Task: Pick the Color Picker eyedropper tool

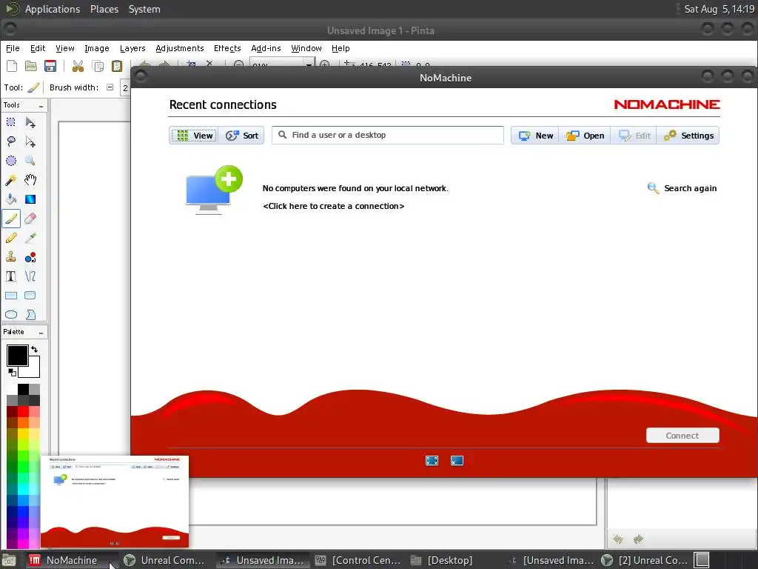Action: pos(30,238)
